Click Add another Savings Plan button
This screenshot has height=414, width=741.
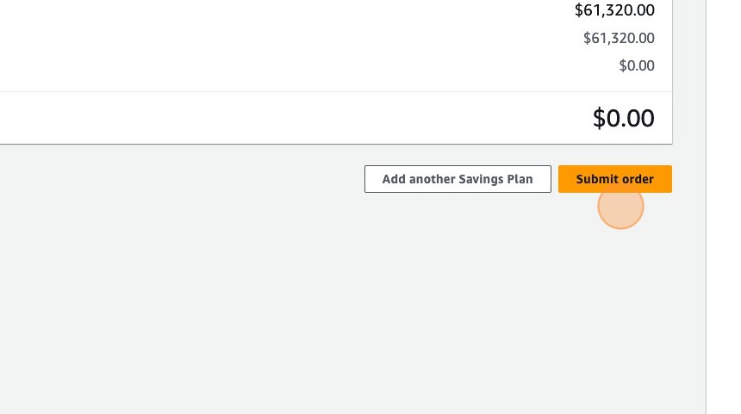tap(458, 179)
